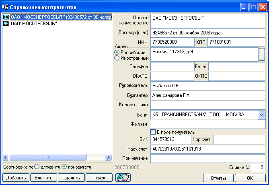Sort list by приоритету radio option

[64, 167]
